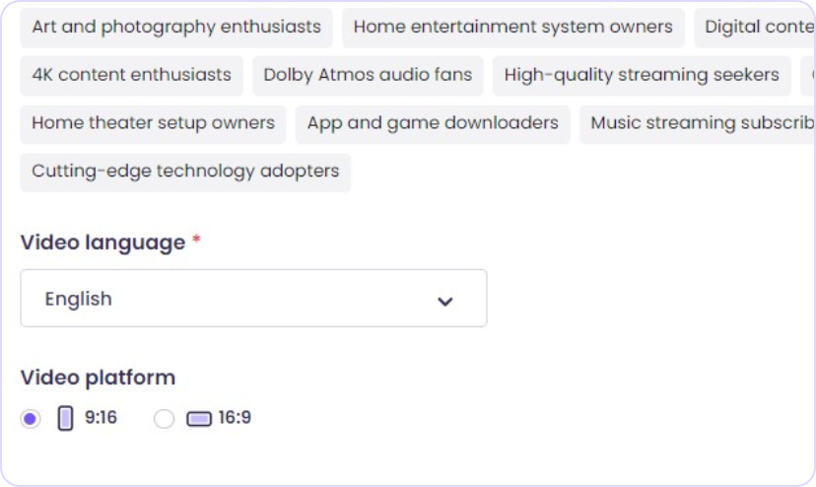Pick the Cutting-edge technology adopters tag
Viewport: 816px width, 487px height.
185,172
